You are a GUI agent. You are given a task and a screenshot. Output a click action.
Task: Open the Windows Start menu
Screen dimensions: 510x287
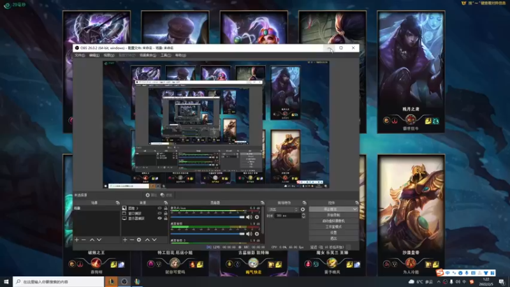click(x=6, y=281)
